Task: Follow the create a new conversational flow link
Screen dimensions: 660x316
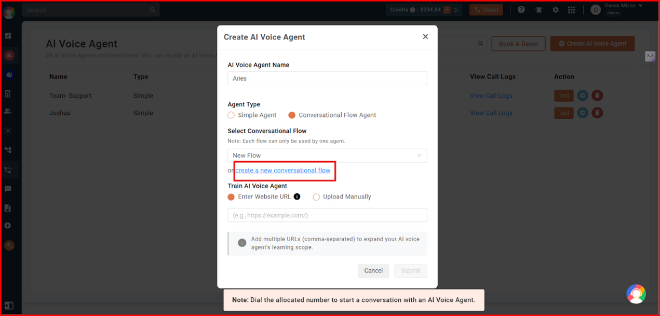Action: (283, 170)
